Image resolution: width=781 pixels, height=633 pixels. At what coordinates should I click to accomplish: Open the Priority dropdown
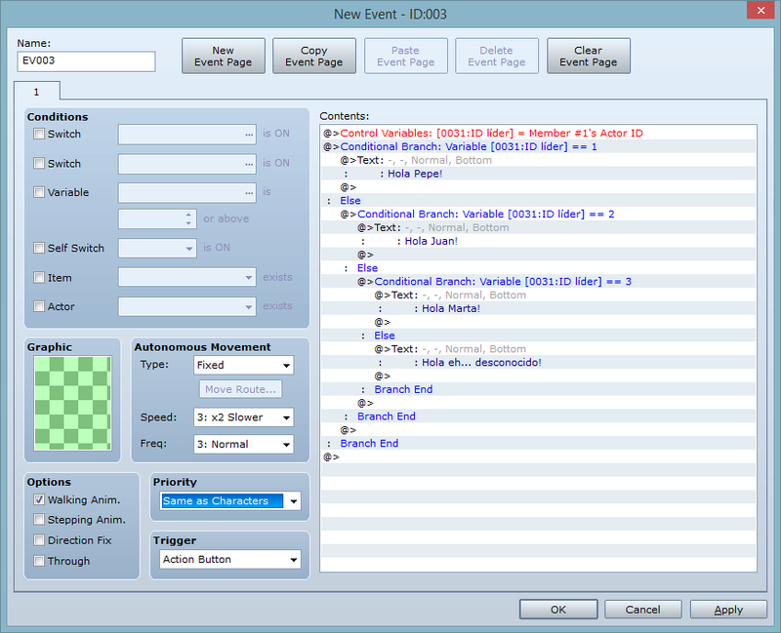click(x=230, y=500)
